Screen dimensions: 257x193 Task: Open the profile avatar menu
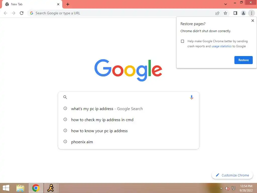point(243,13)
